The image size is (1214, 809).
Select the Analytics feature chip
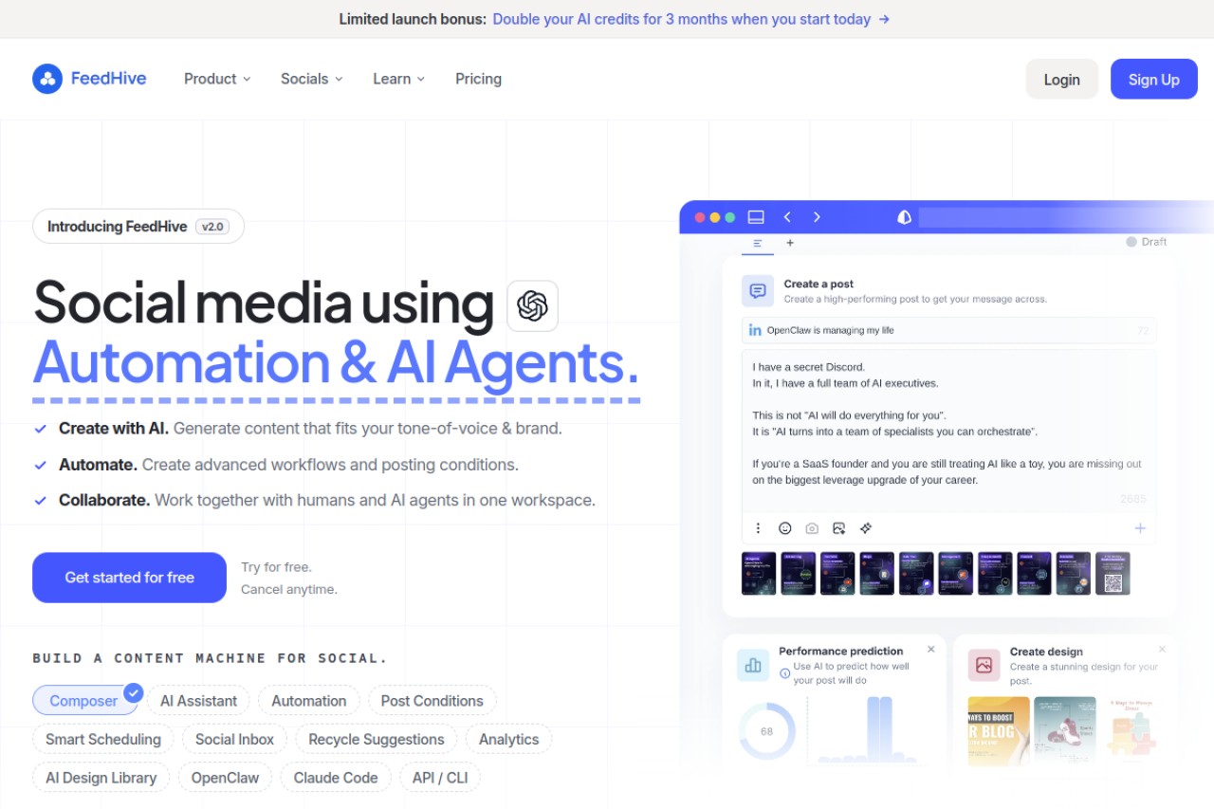(x=509, y=740)
